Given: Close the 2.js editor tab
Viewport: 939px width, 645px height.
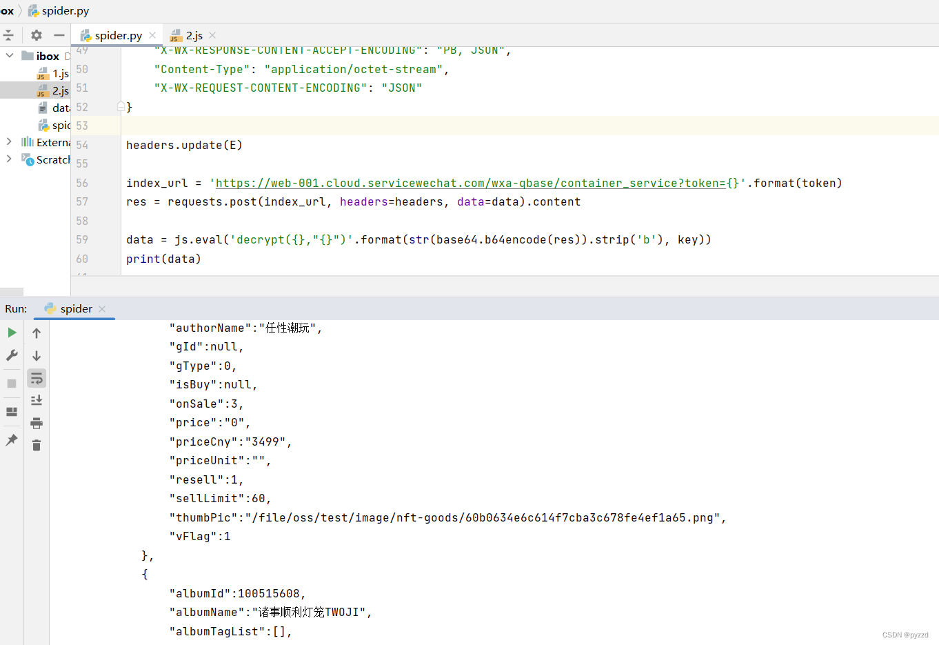Looking at the screenshot, I should [x=212, y=35].
